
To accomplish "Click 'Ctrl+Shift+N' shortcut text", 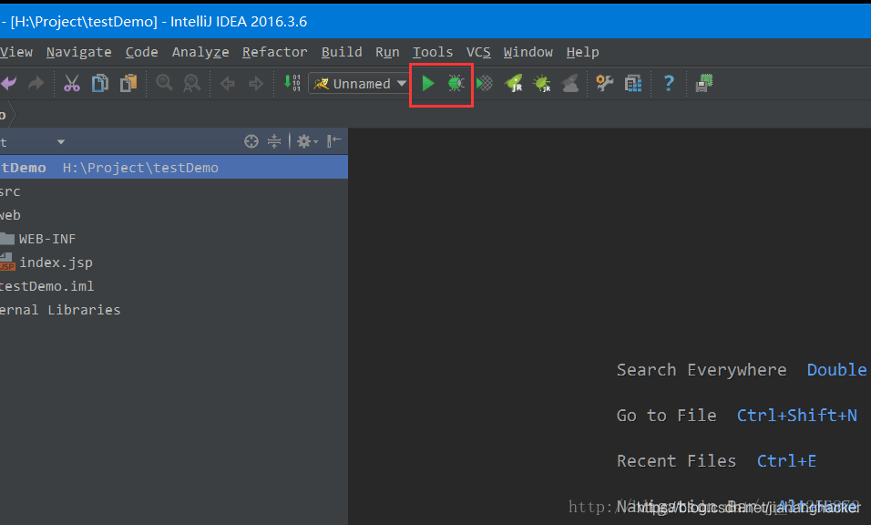I will tap(796, 416).
